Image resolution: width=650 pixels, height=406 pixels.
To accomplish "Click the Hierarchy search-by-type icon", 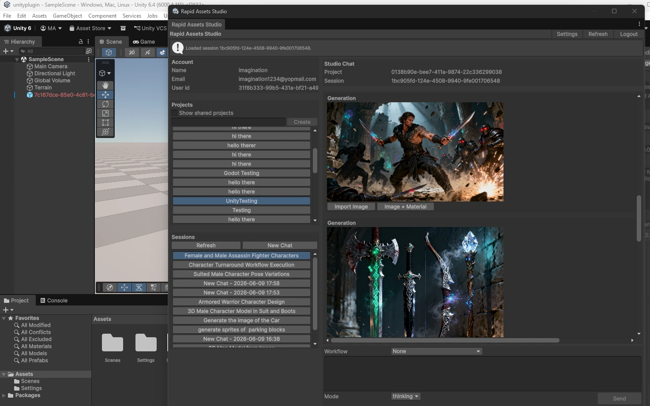I will pyautogui.click(x=89, y=51).
